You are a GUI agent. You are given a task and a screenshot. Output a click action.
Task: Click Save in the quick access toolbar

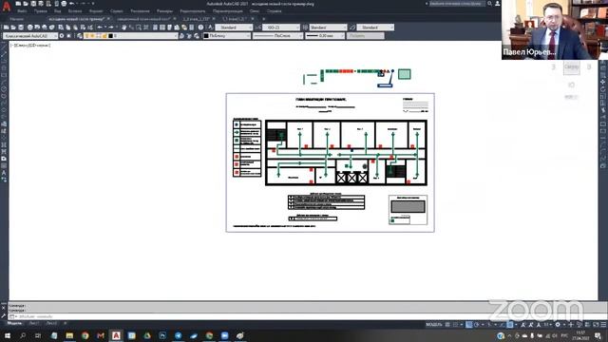[x=33, y=4]
